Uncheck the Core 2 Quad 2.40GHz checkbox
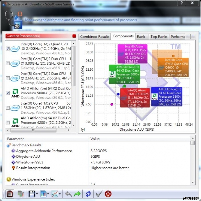 8,49
